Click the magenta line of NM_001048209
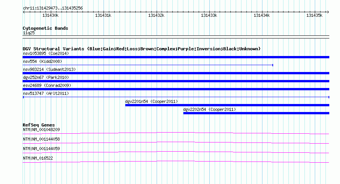 pyautogui.click(x=176, y=133)
